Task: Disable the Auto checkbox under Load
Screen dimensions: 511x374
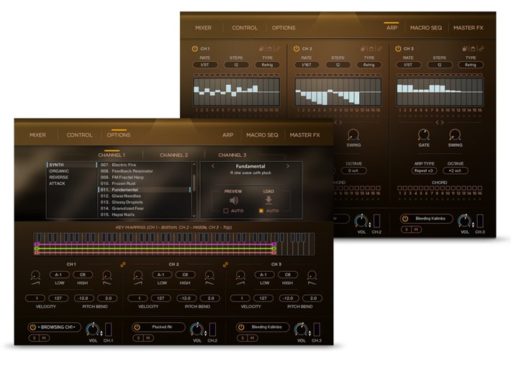Action: [262, 211]
